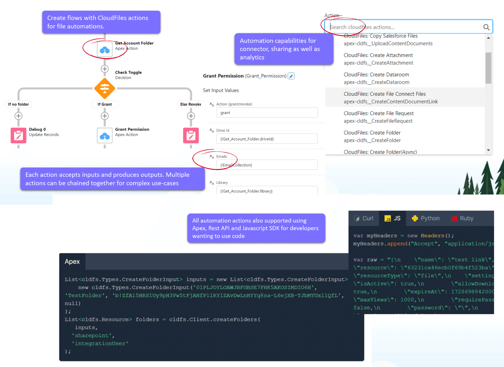Click inside the Drive Id input field
The height and width of the screenshot is (367, 504).
[x=267, y=139]
